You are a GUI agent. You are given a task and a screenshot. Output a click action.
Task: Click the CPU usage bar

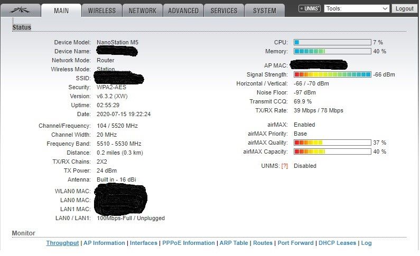point(332,42)
